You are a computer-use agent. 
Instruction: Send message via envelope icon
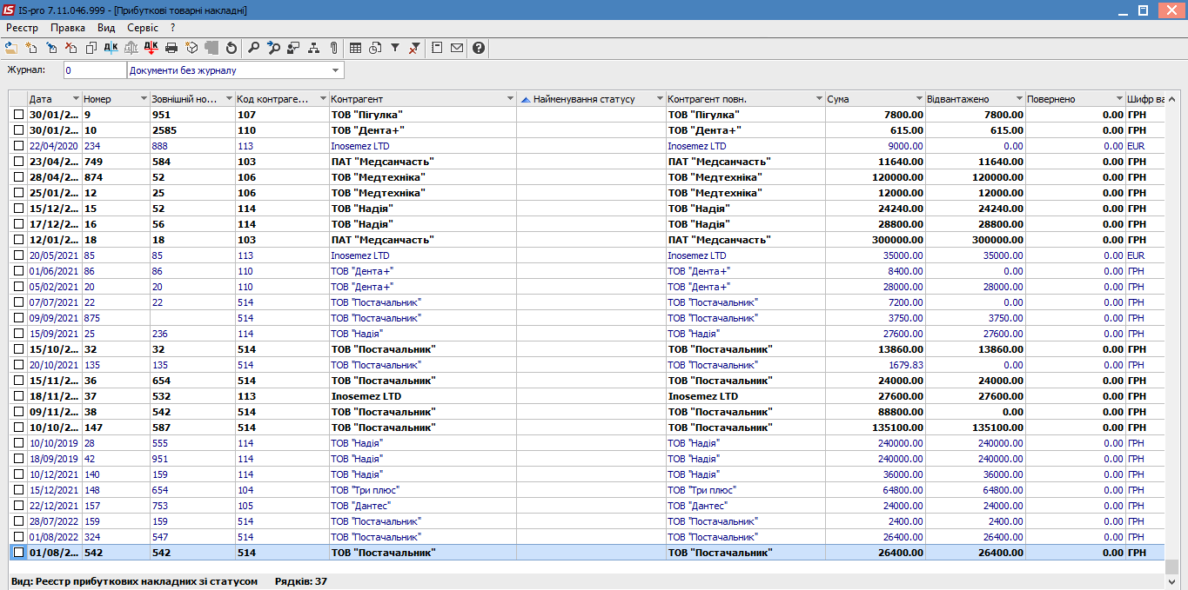(x=457, y=48)
